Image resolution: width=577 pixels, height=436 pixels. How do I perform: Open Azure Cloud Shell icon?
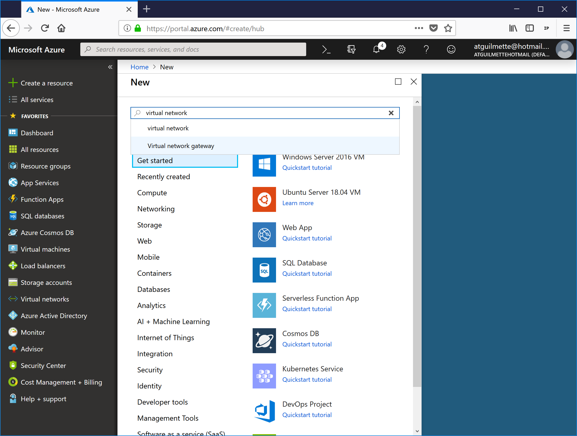pos(326,49)
